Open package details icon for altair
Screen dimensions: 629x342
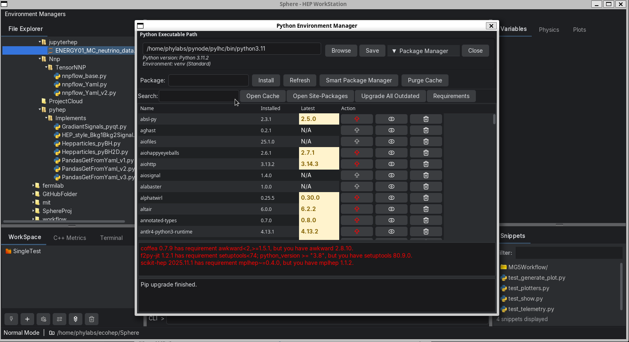[391, 209]
